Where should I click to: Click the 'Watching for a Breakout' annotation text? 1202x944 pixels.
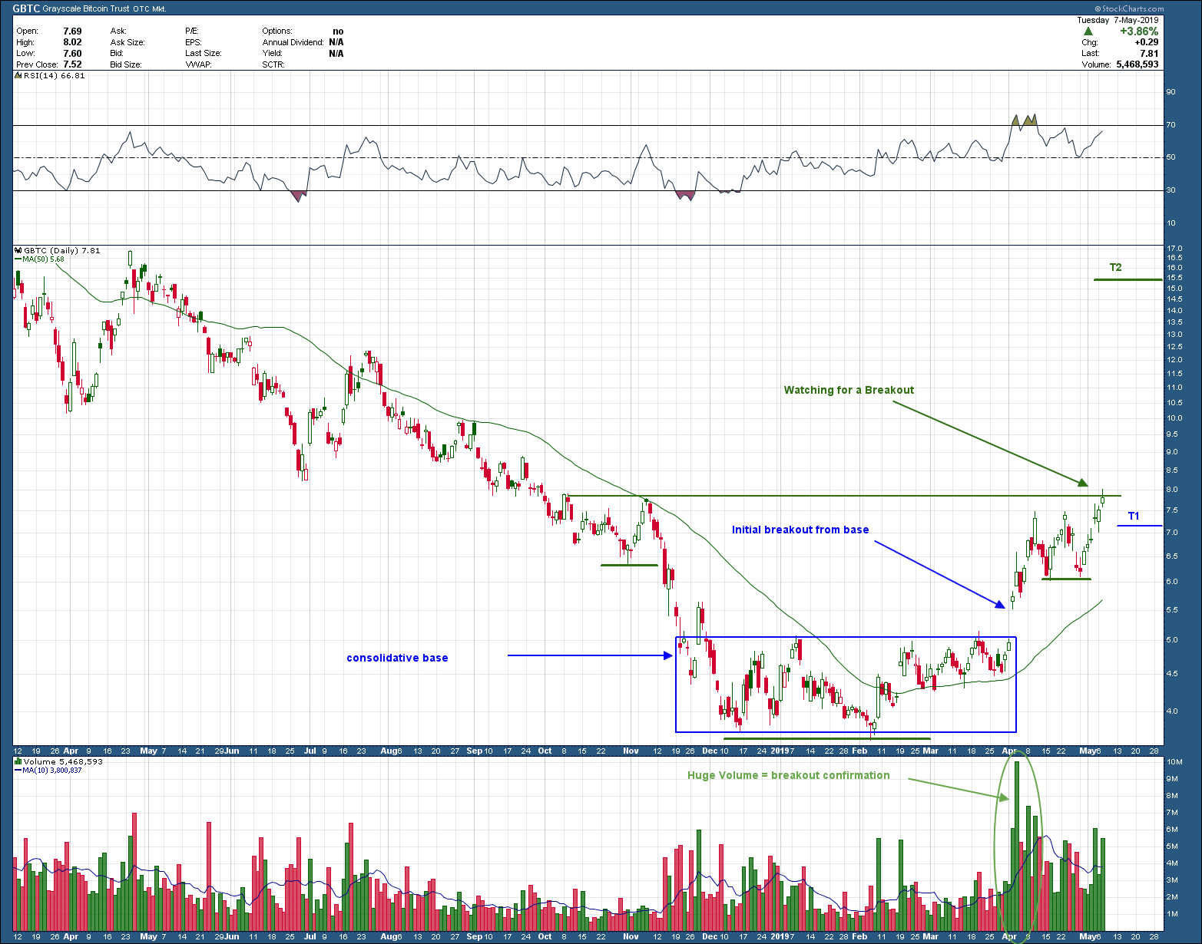849,390
